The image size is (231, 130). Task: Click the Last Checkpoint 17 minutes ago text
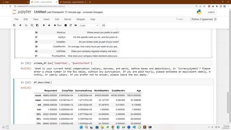64,12
